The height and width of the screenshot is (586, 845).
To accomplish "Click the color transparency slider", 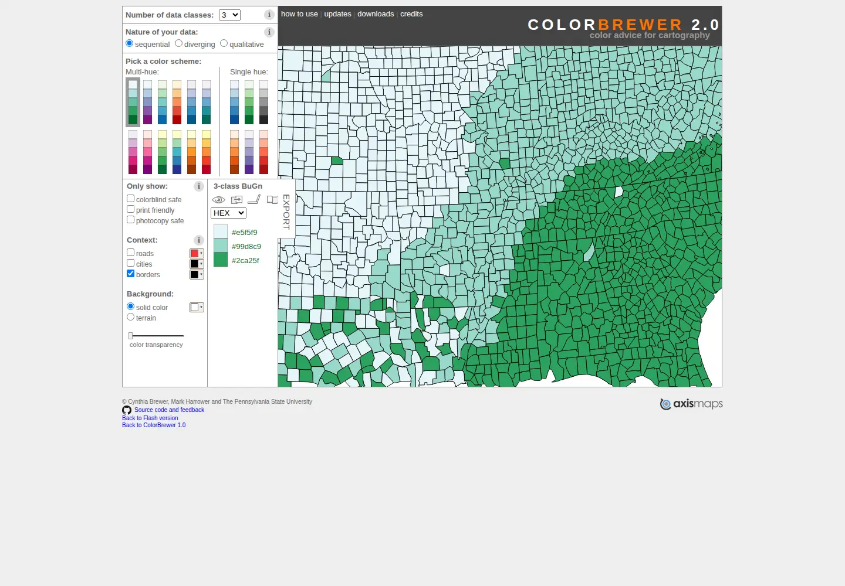I will pyautogui.click(x=156, y=336).
